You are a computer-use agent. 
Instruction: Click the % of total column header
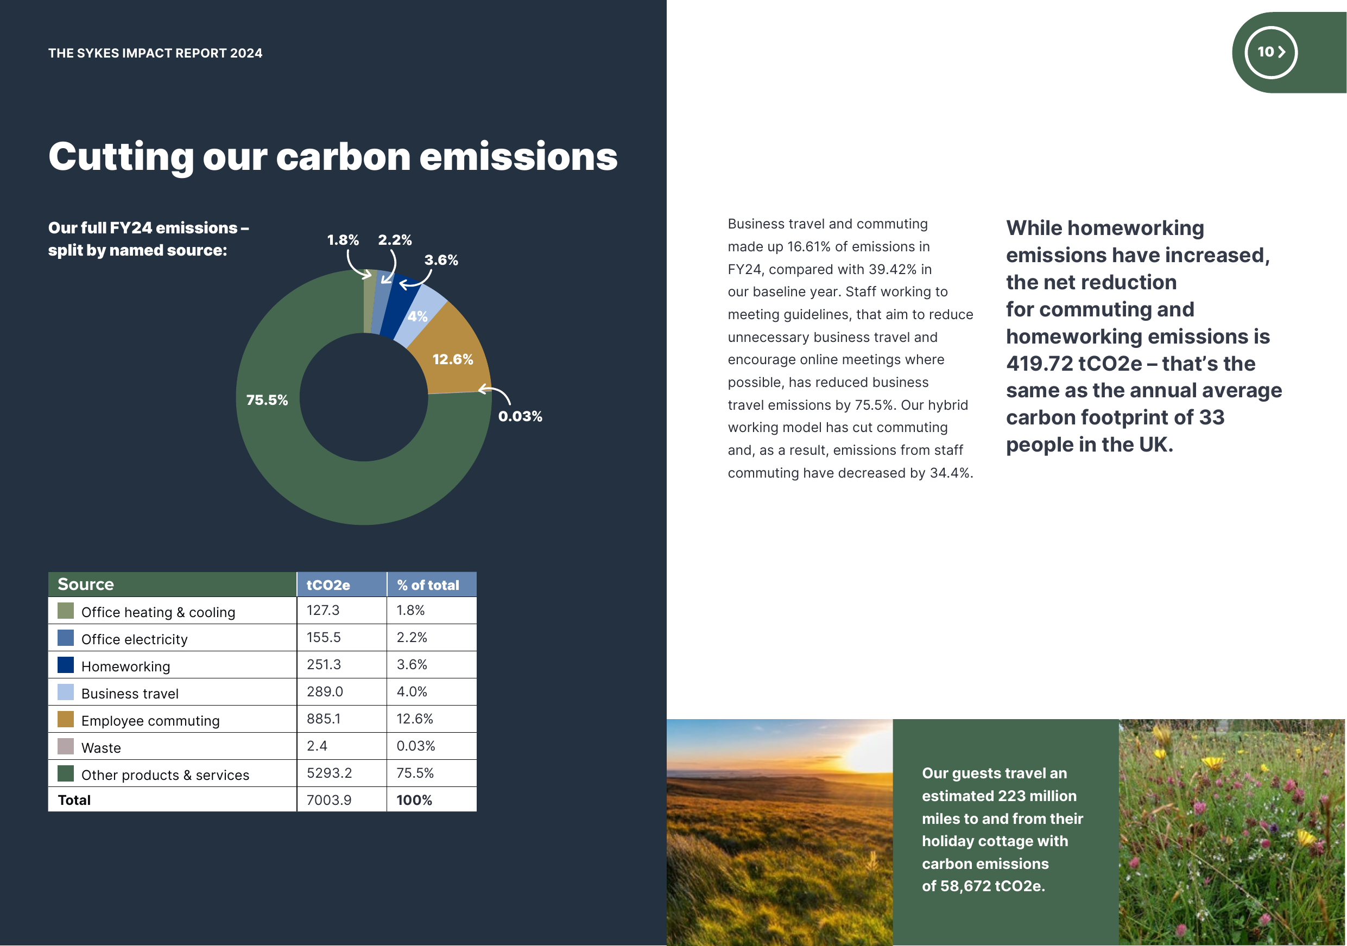(x=432, y=584)
